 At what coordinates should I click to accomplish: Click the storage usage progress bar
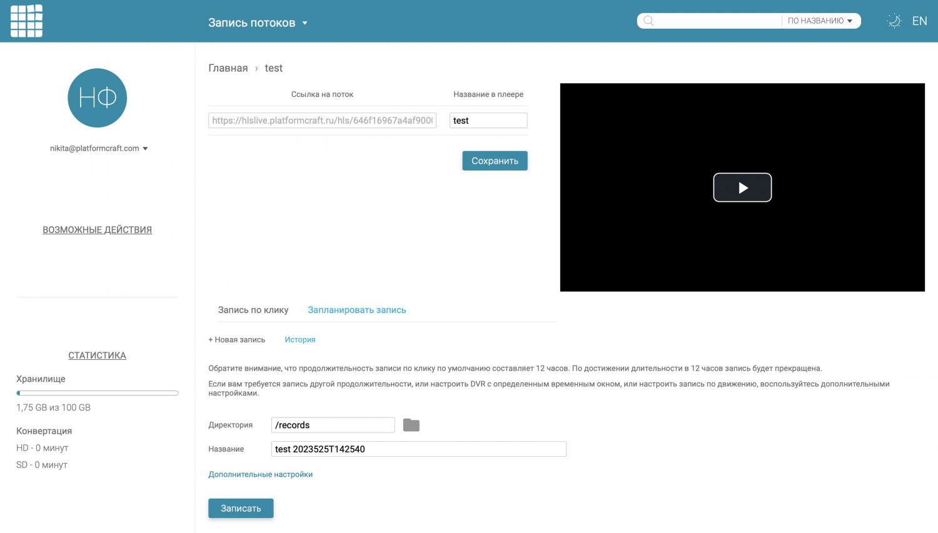(97, 393)
